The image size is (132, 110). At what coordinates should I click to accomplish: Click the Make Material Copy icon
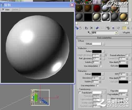[97, 28]
